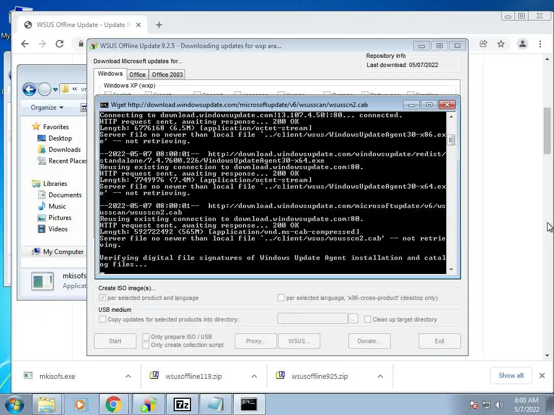Switch to the Office 2003 tab
Screen dimensions: 554x415
[x=168, y=75]
